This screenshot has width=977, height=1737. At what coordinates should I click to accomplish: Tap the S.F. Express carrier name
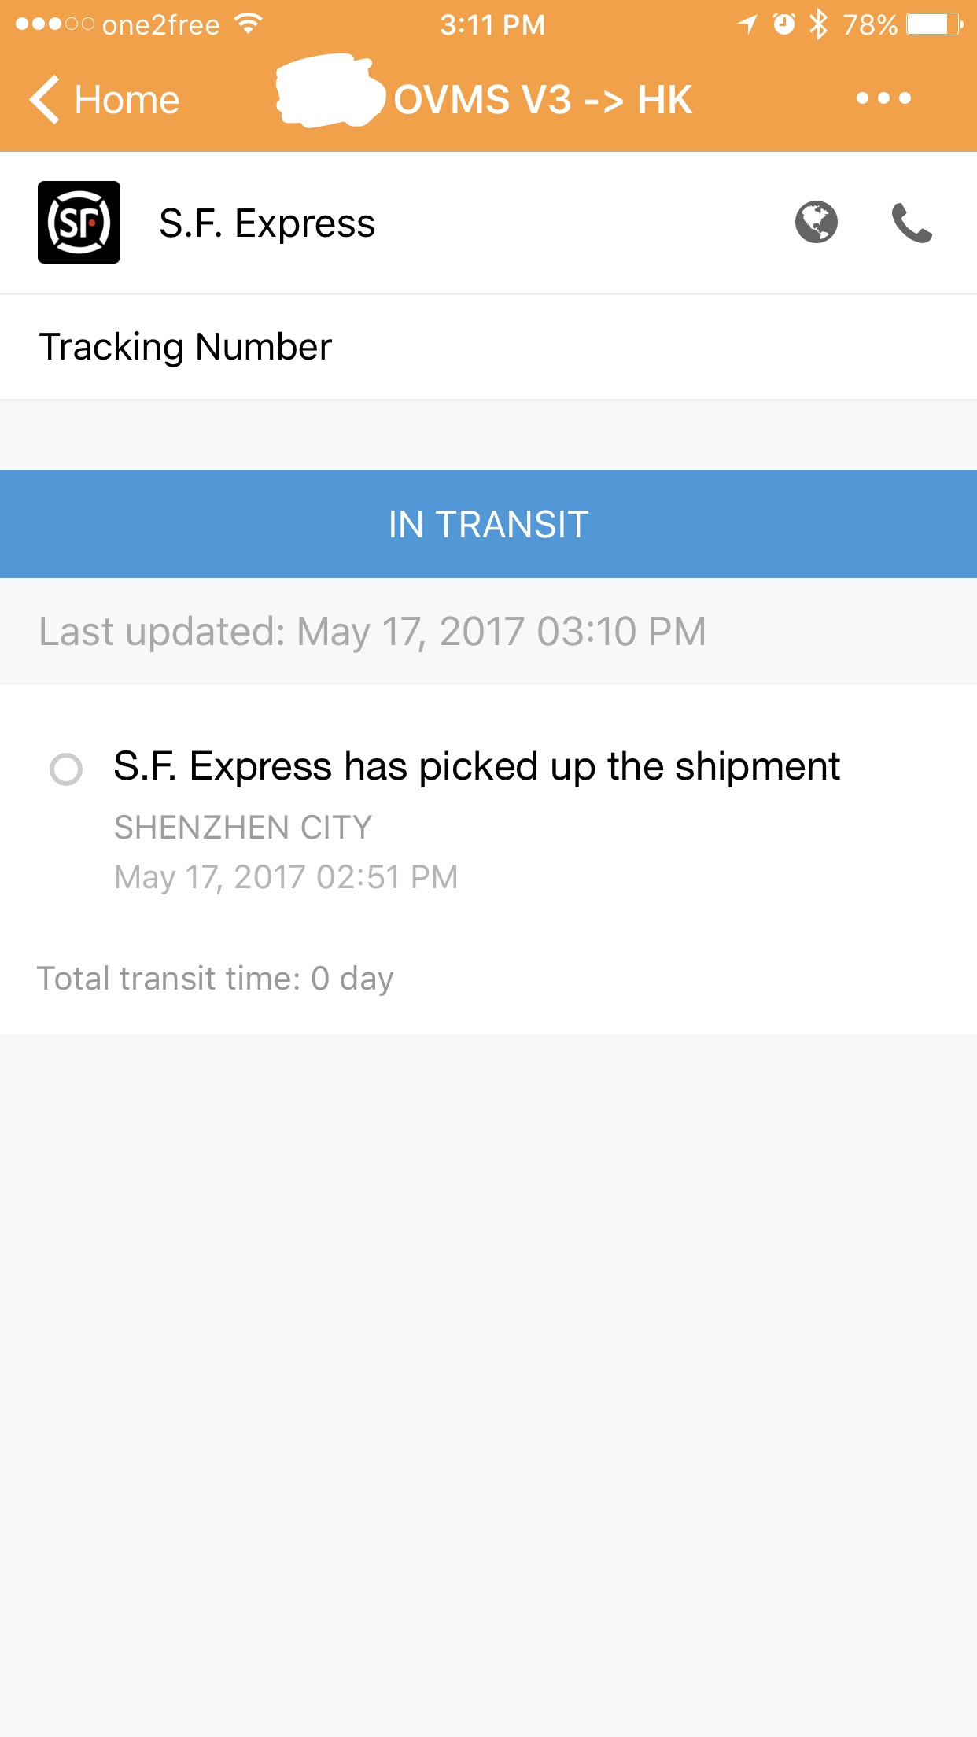pos(267,223)
